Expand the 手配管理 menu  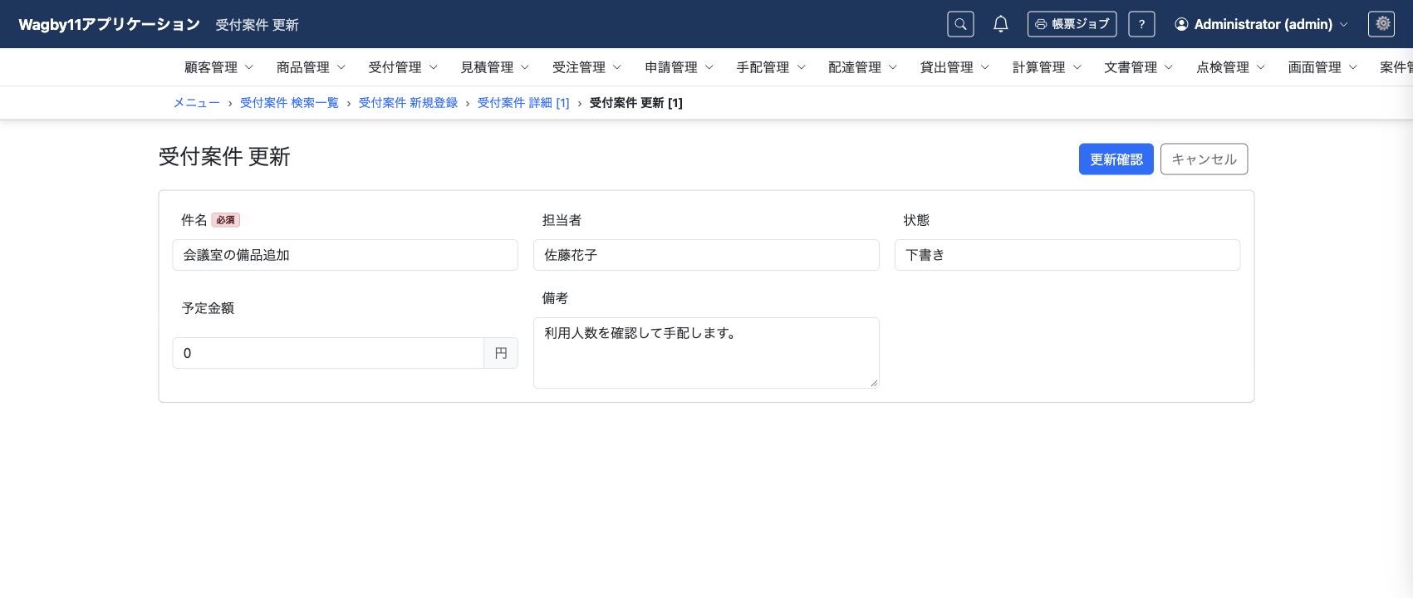point(771,67)
